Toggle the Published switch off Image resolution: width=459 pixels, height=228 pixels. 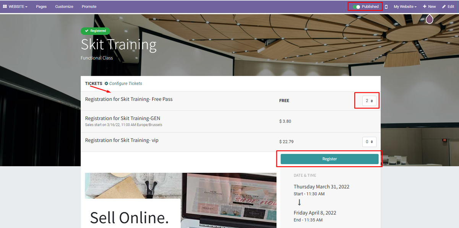(356, 6)
